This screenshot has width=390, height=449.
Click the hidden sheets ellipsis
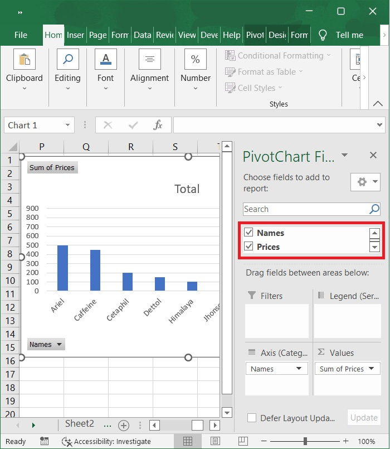tap(108, 425)
